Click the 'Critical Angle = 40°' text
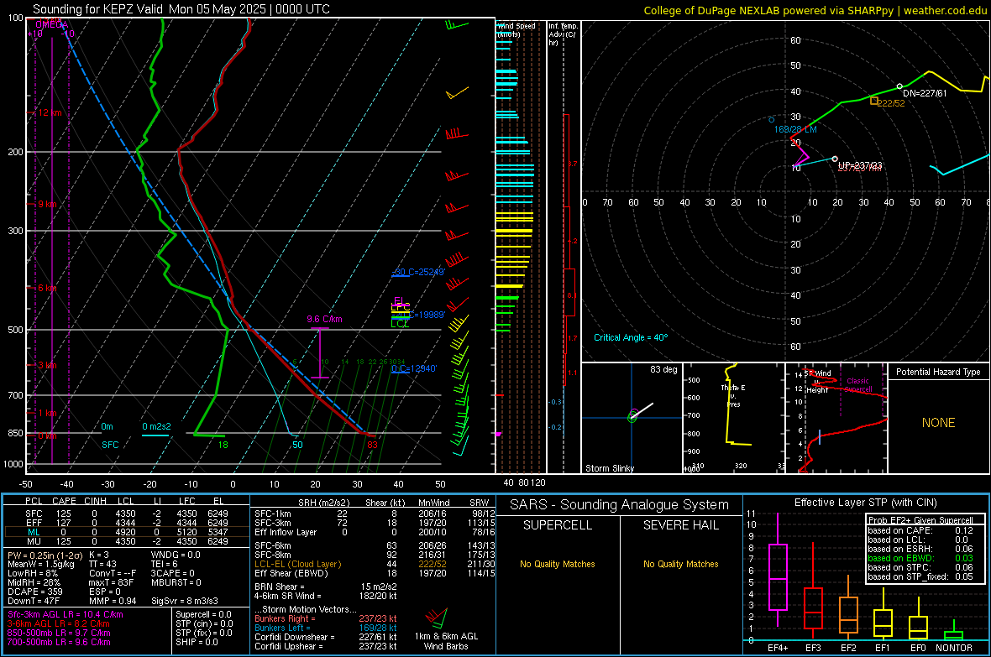The width and height of the screenshot is (991, 657). click(x=631, y=337)
